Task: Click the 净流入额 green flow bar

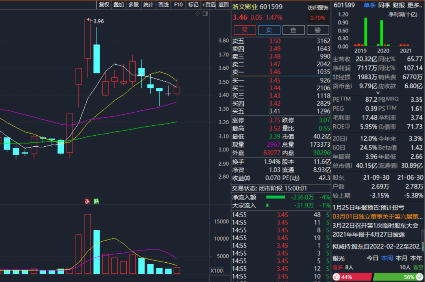Action: pos(275,197)
